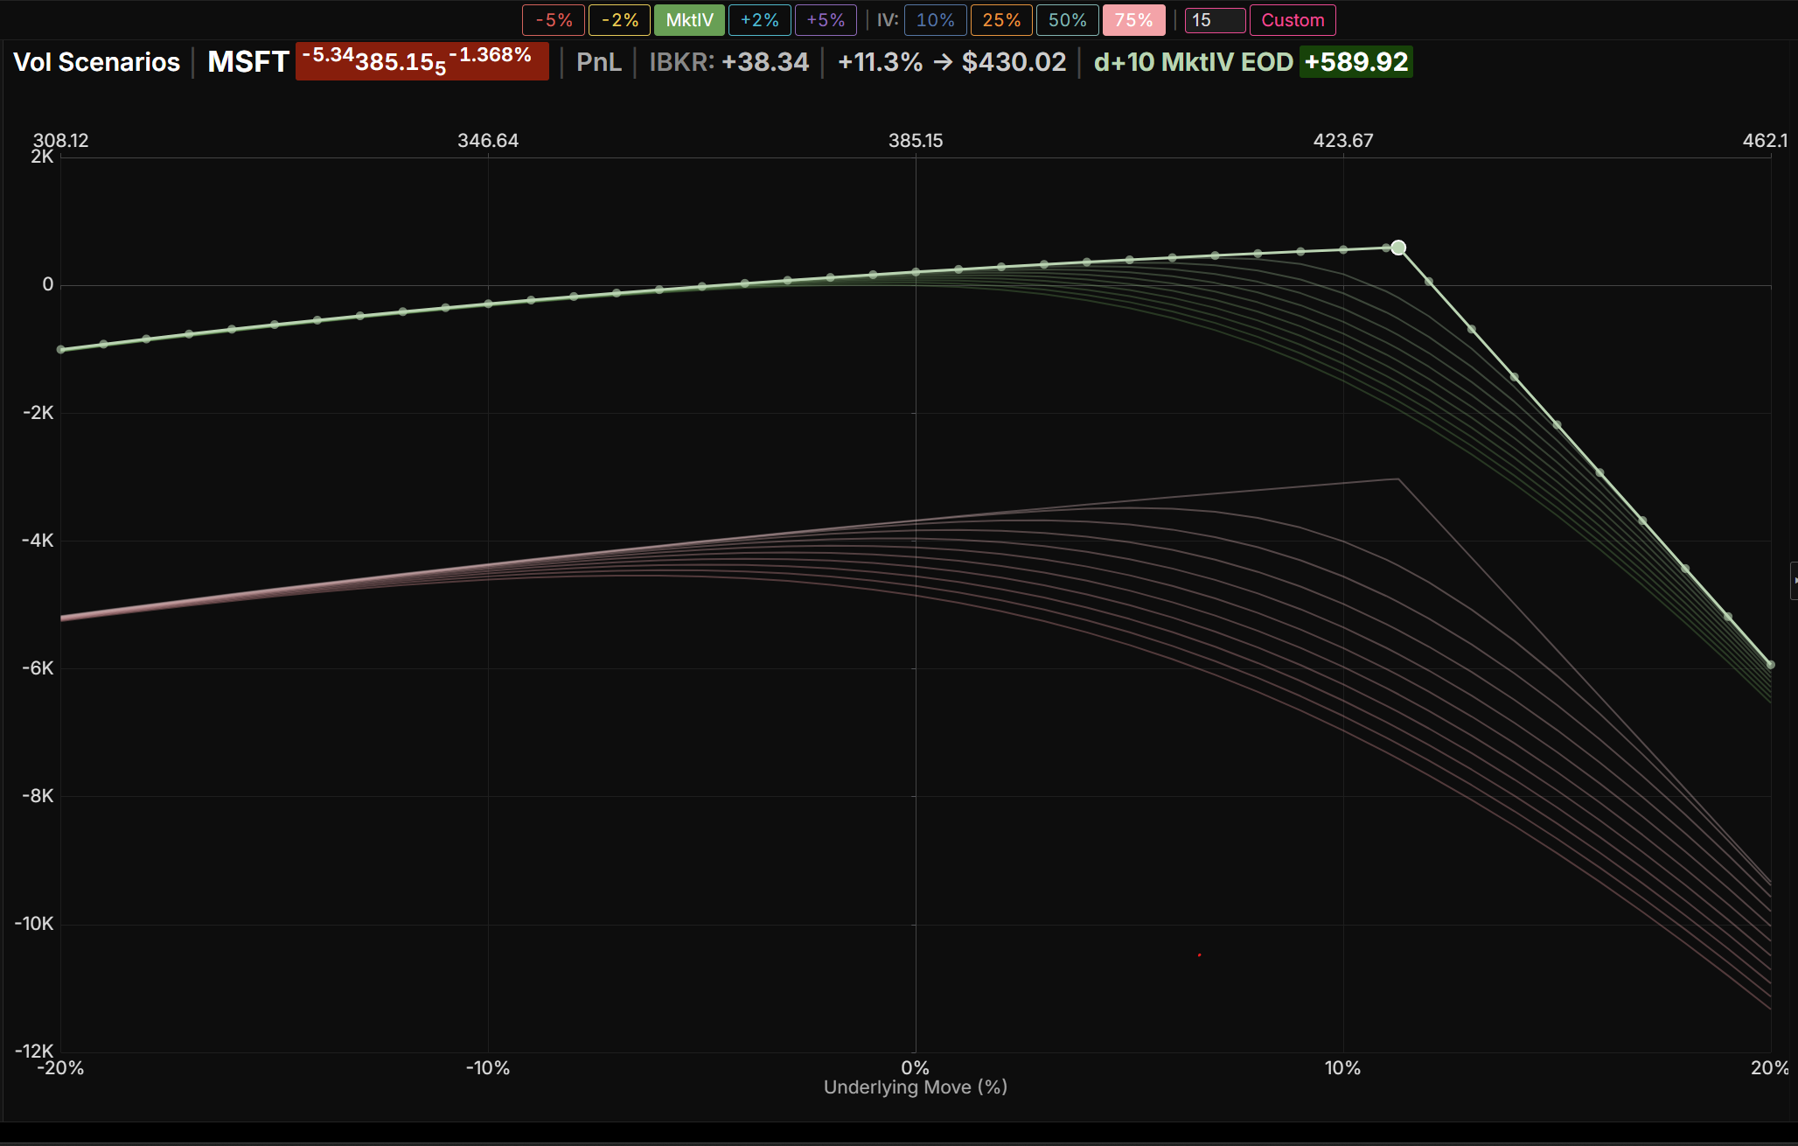Expand the side panel arrow at right edge
The height and width of the screenshot is (1146, 1798).
coord(1794,580)
